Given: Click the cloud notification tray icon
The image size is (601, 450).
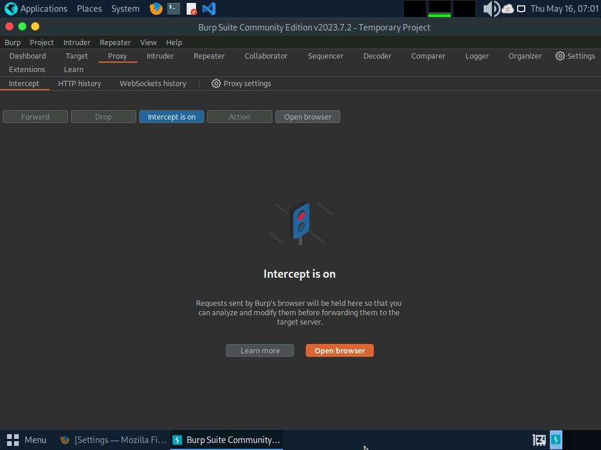Looking at the screenshot, I should click(508, 9).
